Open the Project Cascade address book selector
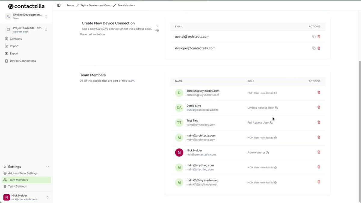The image size is (361, 203). 46,29
